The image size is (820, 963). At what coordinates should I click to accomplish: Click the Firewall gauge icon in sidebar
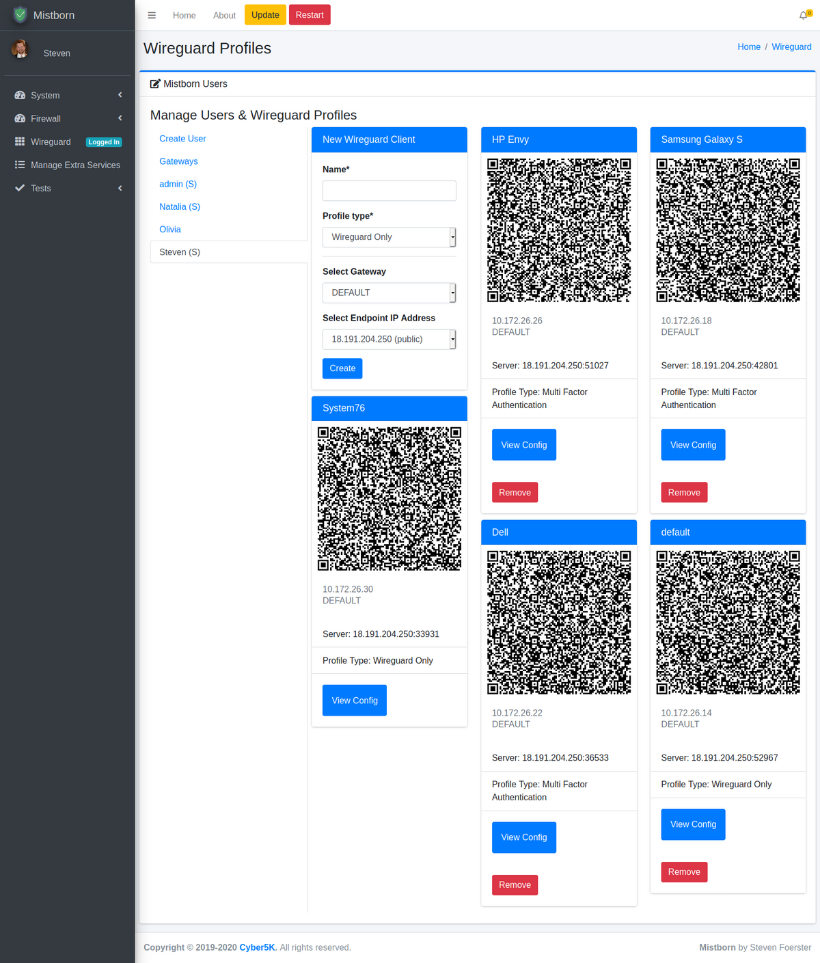20,118
